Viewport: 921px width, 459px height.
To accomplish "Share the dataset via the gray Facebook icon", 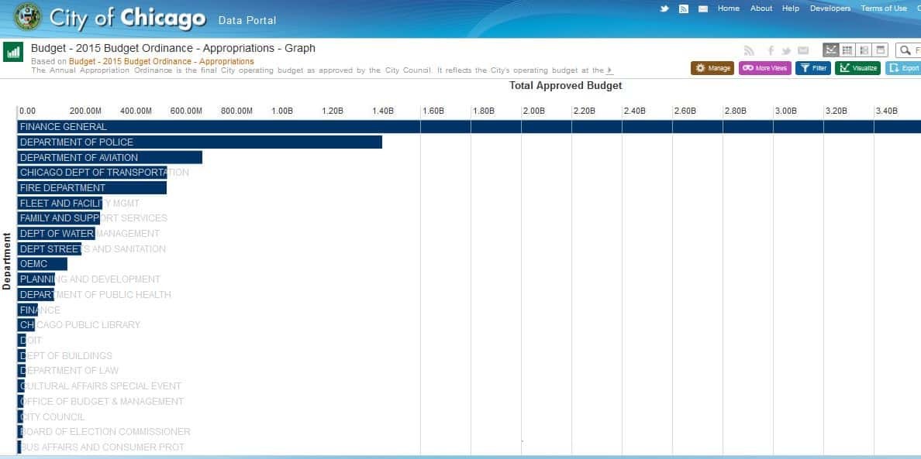I will tap(770, 50).
